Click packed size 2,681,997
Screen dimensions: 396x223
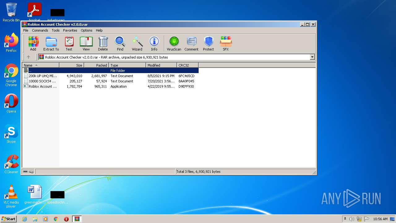click(x=99, y=76)
